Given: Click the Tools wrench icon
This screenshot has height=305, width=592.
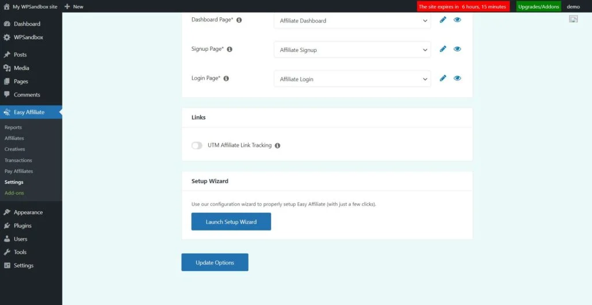Looking at the screenshot, I should coord(7,252).
